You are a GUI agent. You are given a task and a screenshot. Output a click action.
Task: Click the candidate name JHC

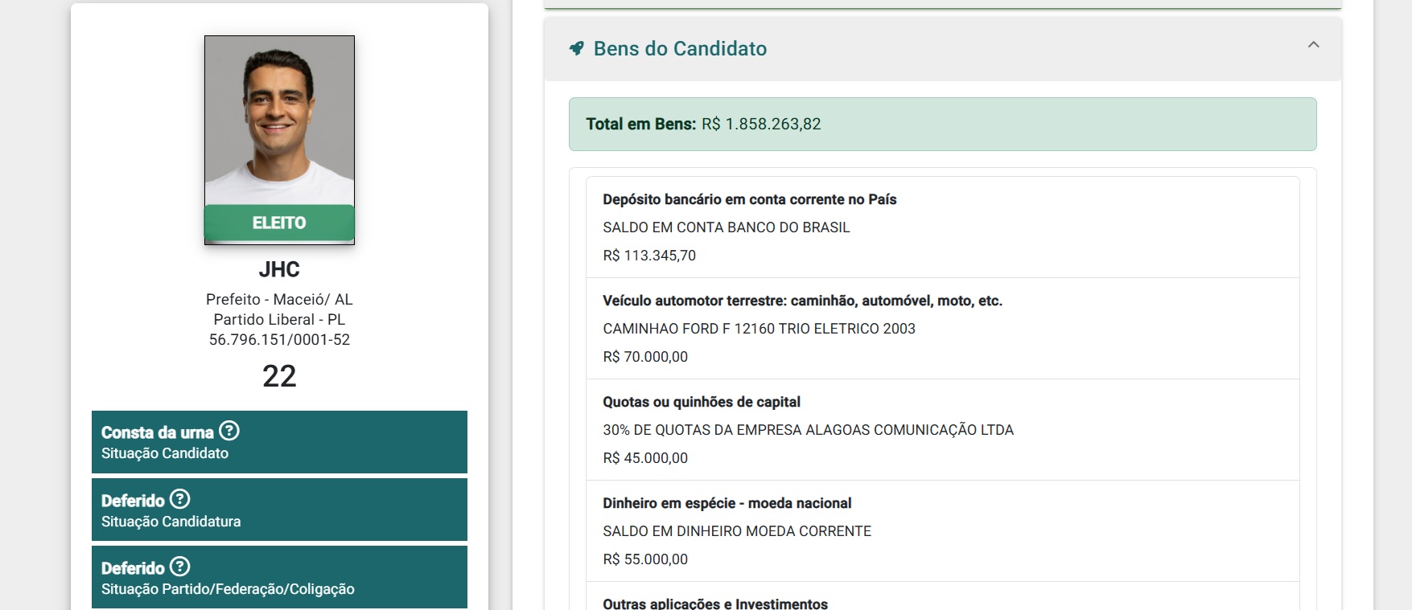279,269
